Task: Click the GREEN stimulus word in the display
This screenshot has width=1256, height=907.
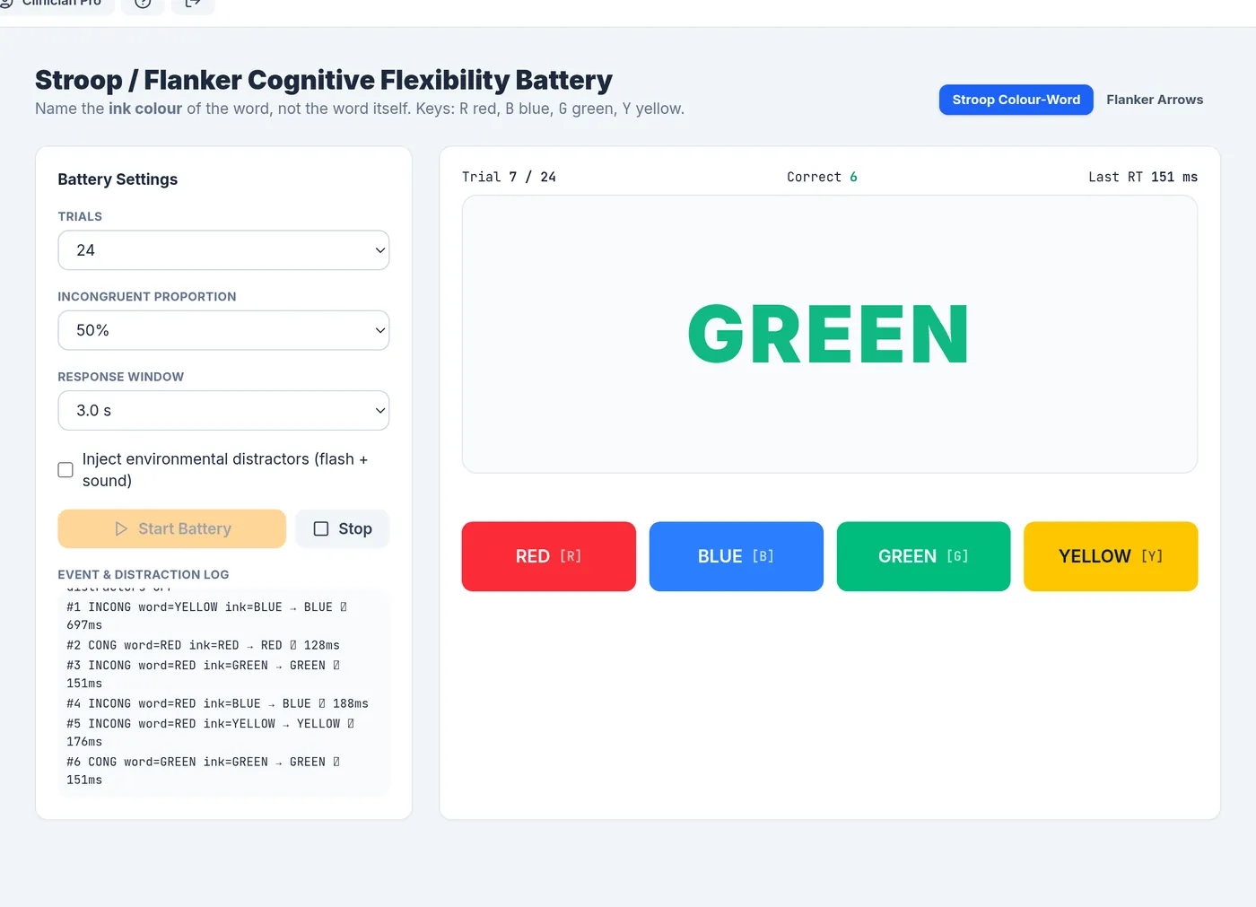Action: (829, 334)
